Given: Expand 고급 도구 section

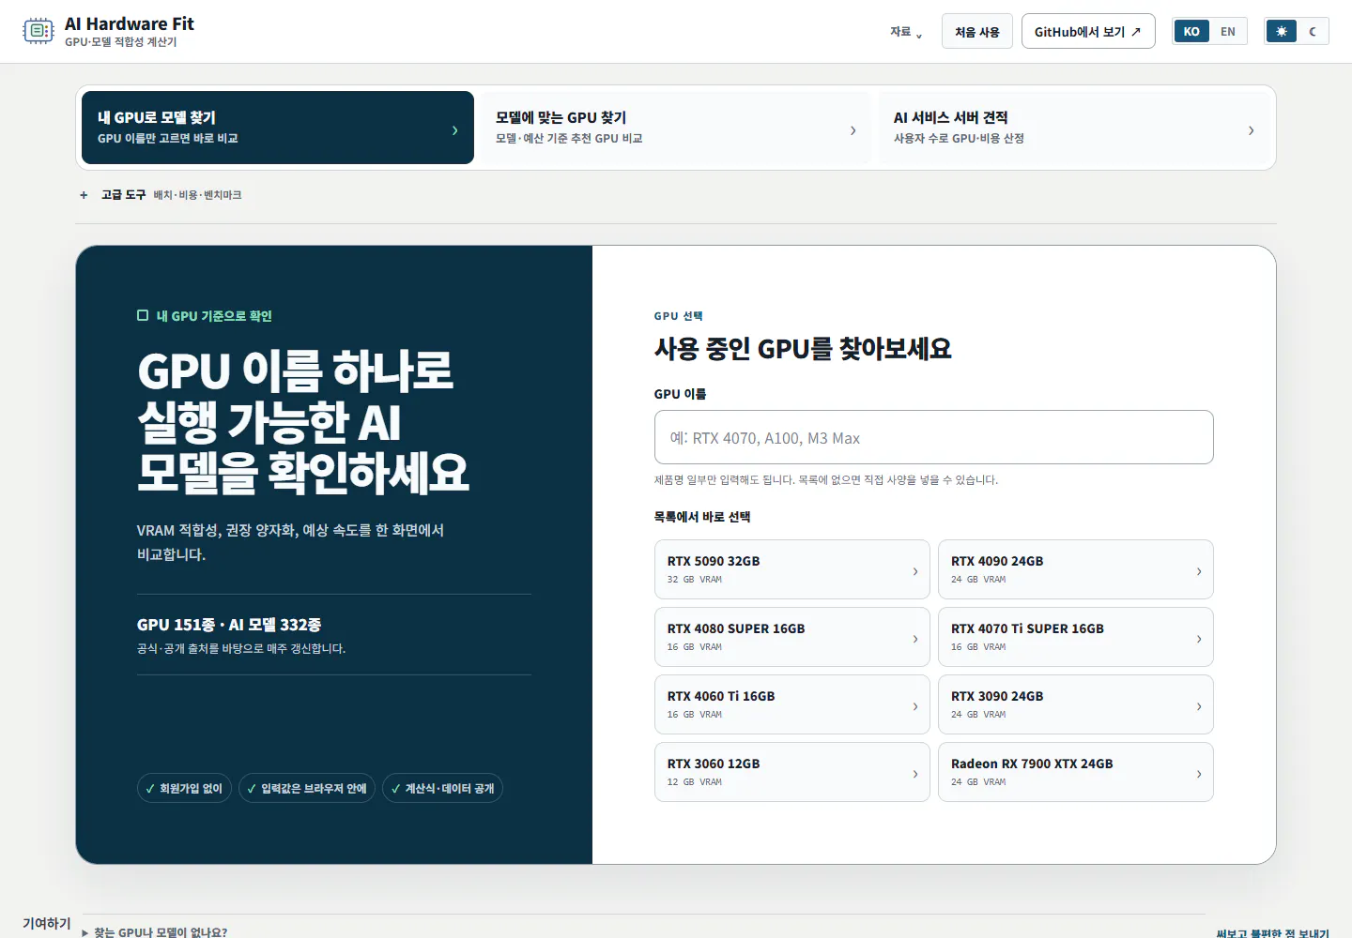Looking at the screenshot, I should point(161,194).
